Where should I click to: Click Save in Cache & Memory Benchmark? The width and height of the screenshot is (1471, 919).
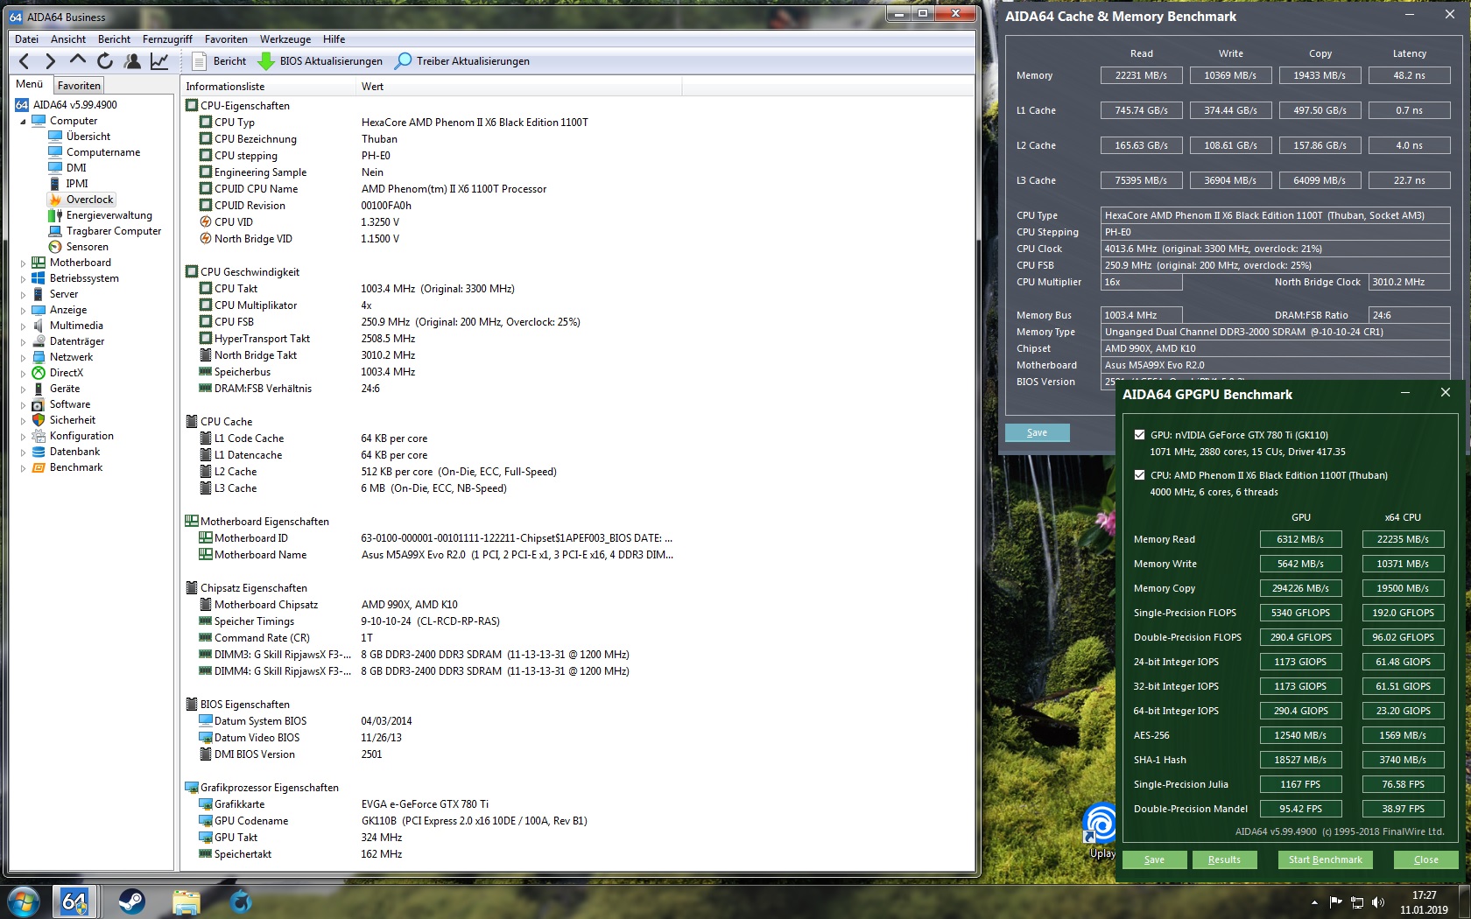click(x=1037, y=432)
